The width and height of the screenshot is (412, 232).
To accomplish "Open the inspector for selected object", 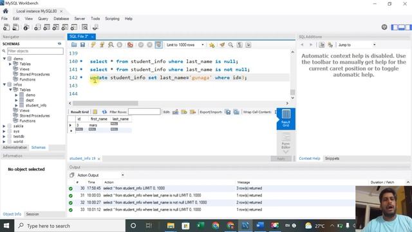I will (26, 27).
